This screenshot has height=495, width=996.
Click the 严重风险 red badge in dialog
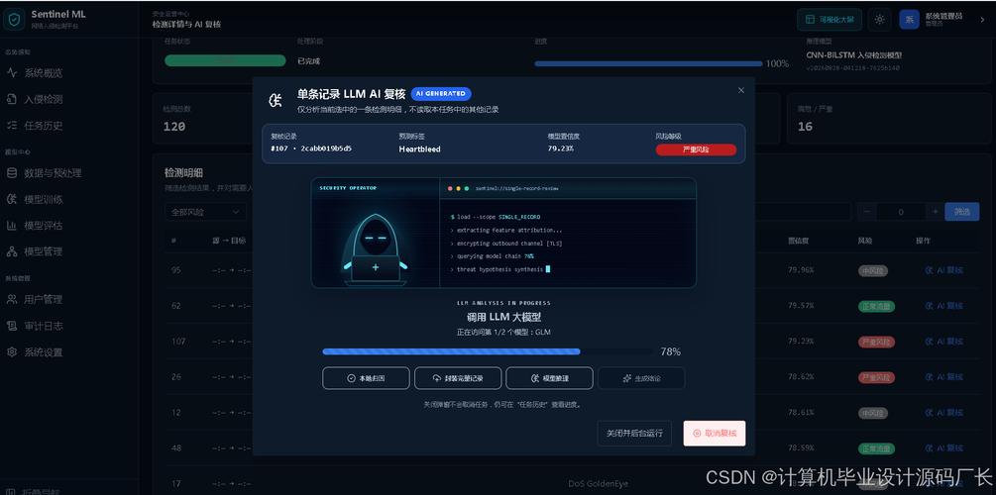coord(696,149)
